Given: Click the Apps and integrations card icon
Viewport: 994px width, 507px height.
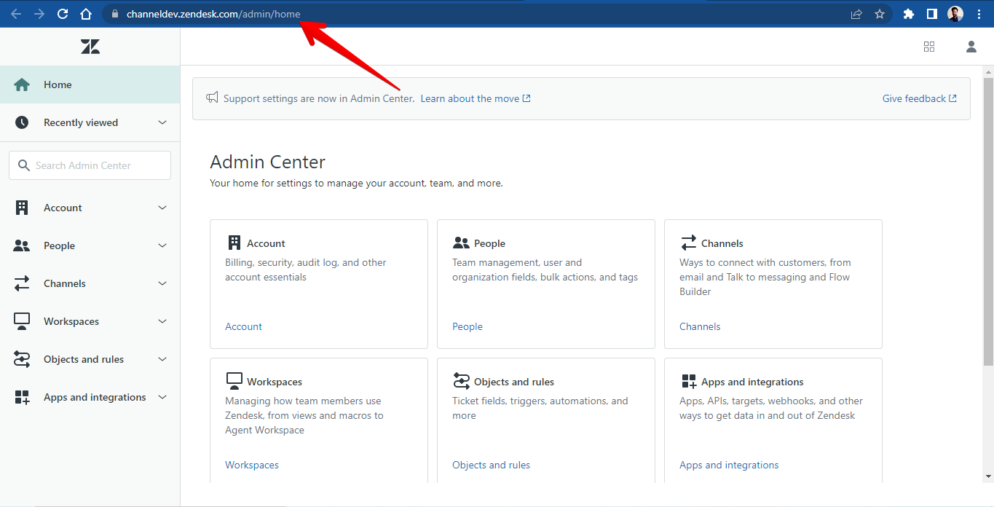Looking at the screenshot, I should 689,381.
